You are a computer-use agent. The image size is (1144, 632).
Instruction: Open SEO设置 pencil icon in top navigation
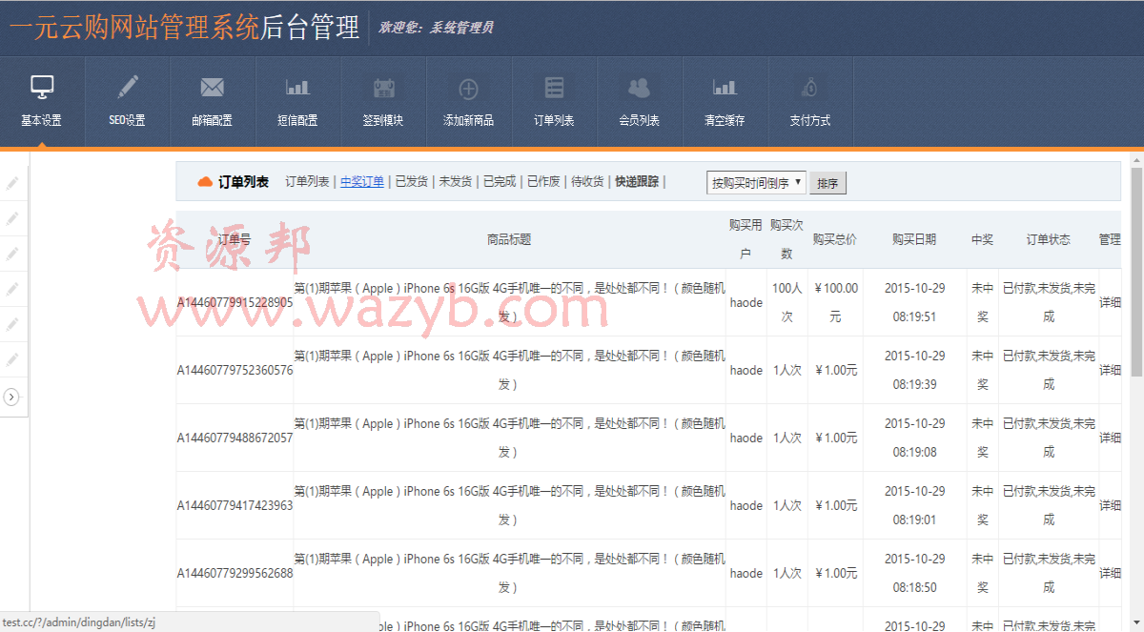[127, 88]
